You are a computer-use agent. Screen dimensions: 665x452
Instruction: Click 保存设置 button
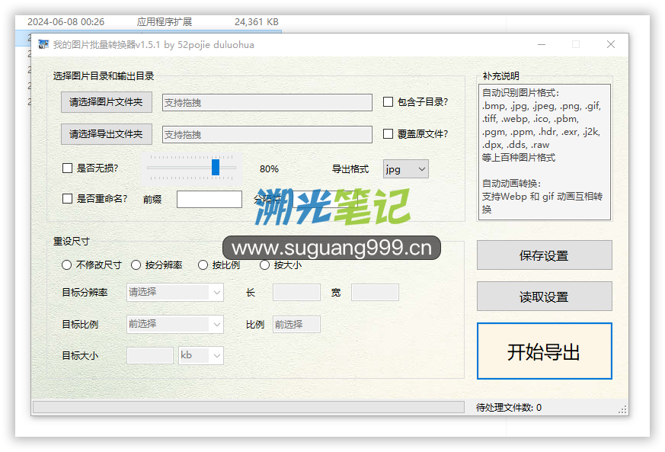tap(545, 255)
